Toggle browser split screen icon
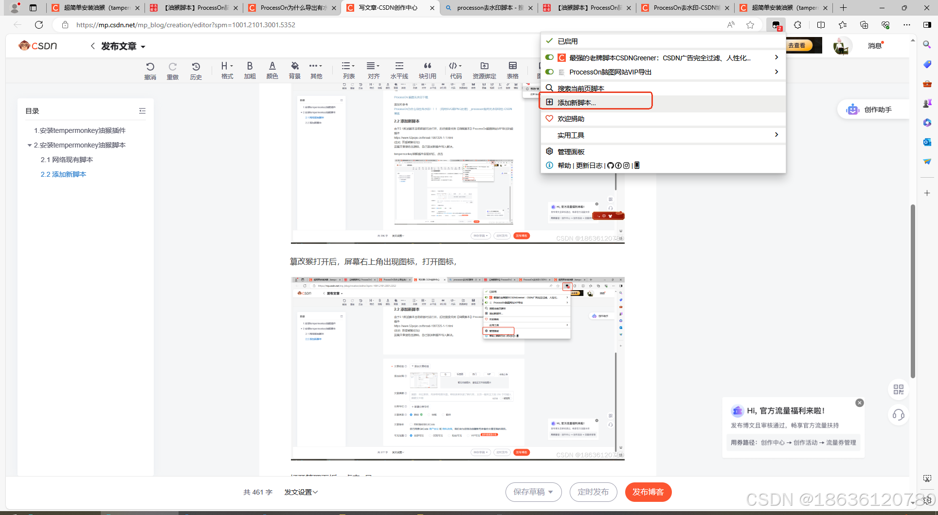The width and height of the screenshot is (938, 515). tap(821, 25)
